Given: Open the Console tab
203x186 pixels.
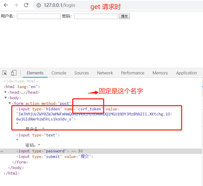Looking at the screenshot, I should point(59,73).
